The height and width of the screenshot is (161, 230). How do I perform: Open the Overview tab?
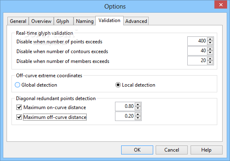(41, 21)
